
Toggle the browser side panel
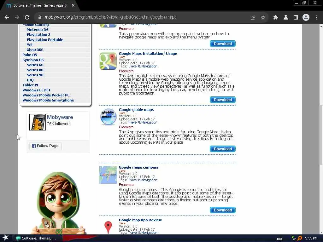[x=296, y=18]
